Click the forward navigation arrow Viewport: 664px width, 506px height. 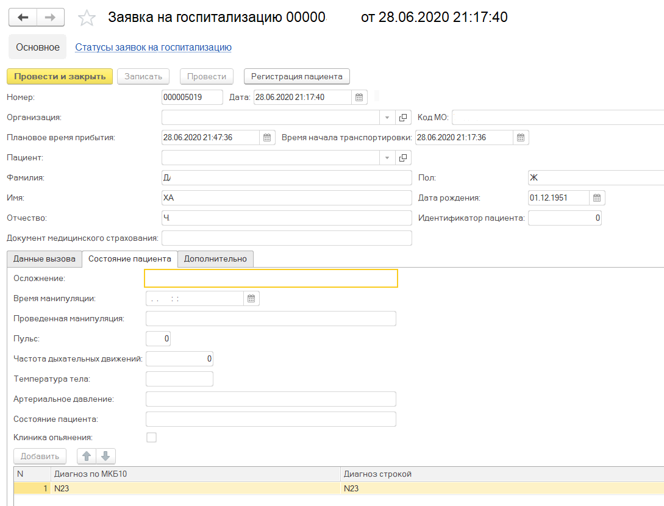[x=51, y=17]
